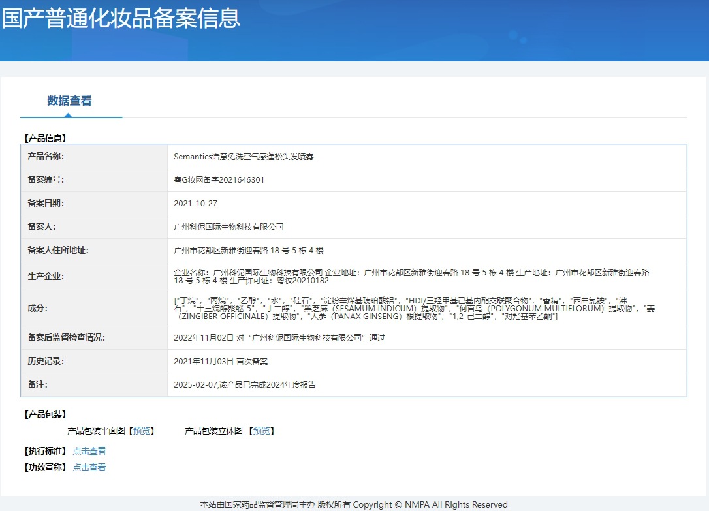Click the registrant 广州科倪国际生物科技有限公司 value

[228, 227]
